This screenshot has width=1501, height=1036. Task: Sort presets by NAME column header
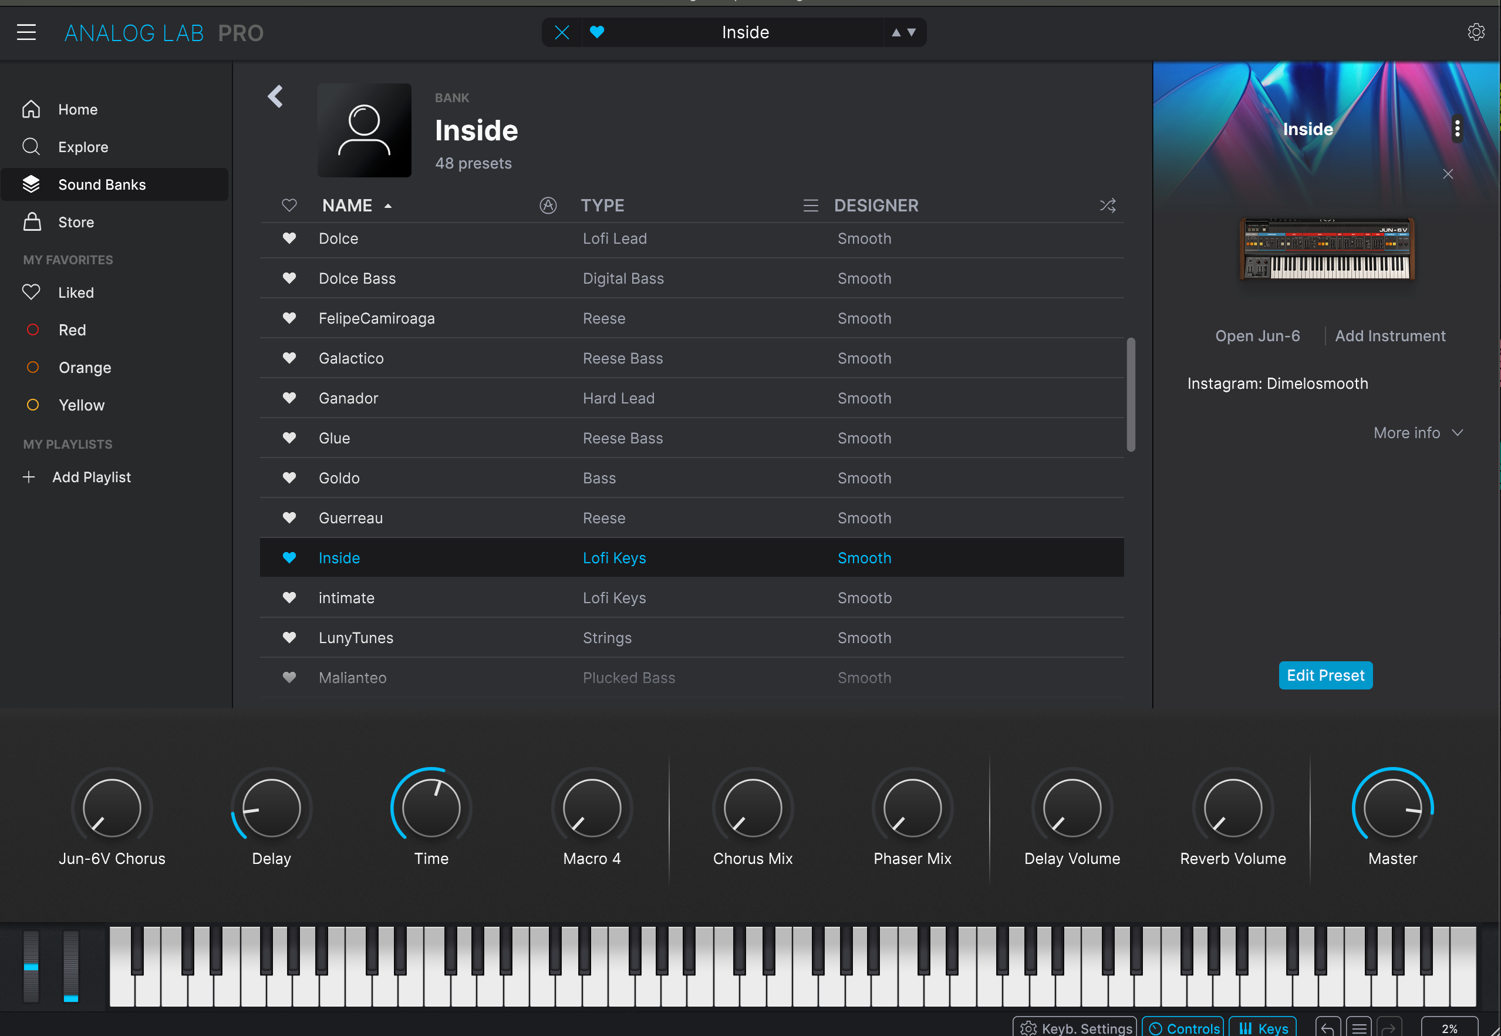[348, 206]
